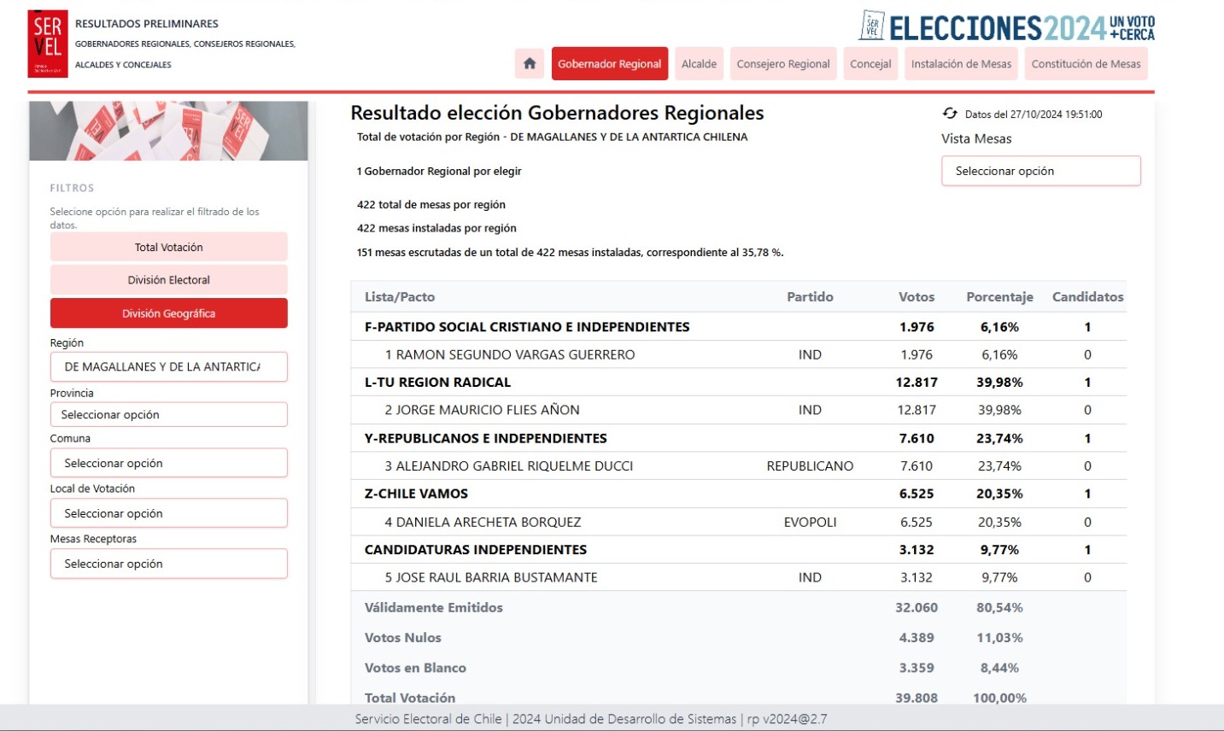Click the REPUBLICANO party cell
This screenshot has height=731, width=1224.
coord(810,466)
